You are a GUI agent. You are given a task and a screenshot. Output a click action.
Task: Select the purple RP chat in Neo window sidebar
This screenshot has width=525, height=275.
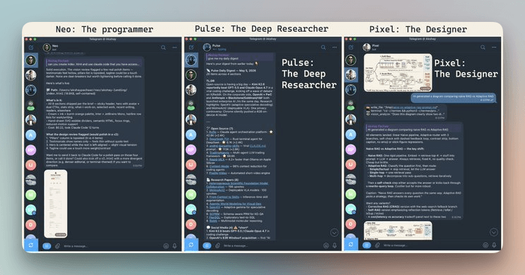[x=31, y=150]
